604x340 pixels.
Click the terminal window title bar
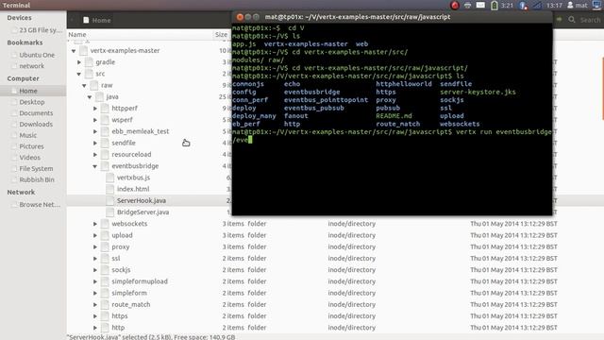(x=392, y=17)
